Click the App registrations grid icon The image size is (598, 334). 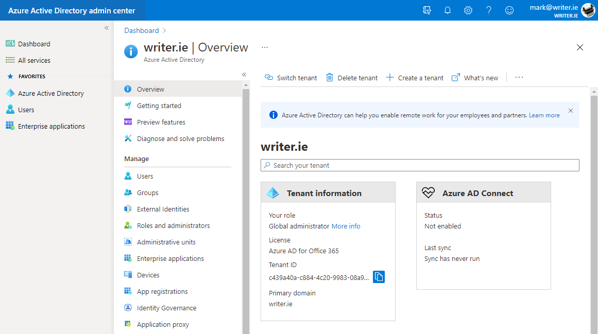[128, 291]
